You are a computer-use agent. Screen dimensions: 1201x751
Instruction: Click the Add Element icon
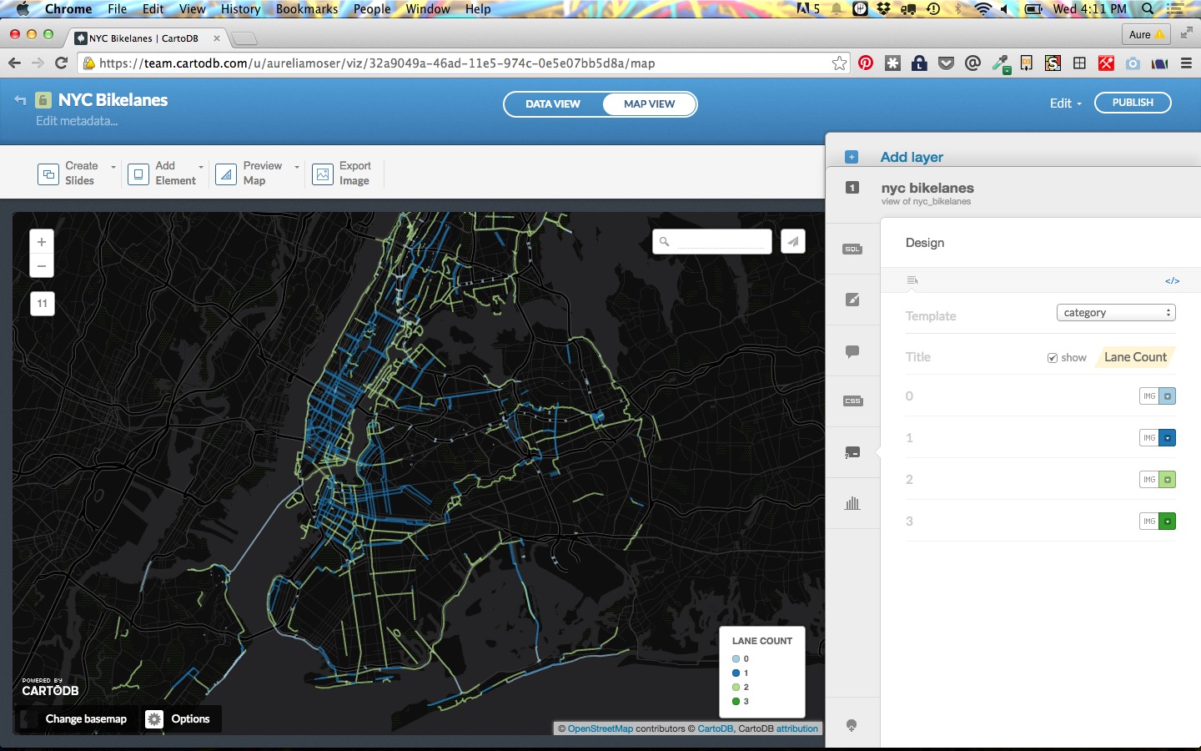click(x=138, y=174)
